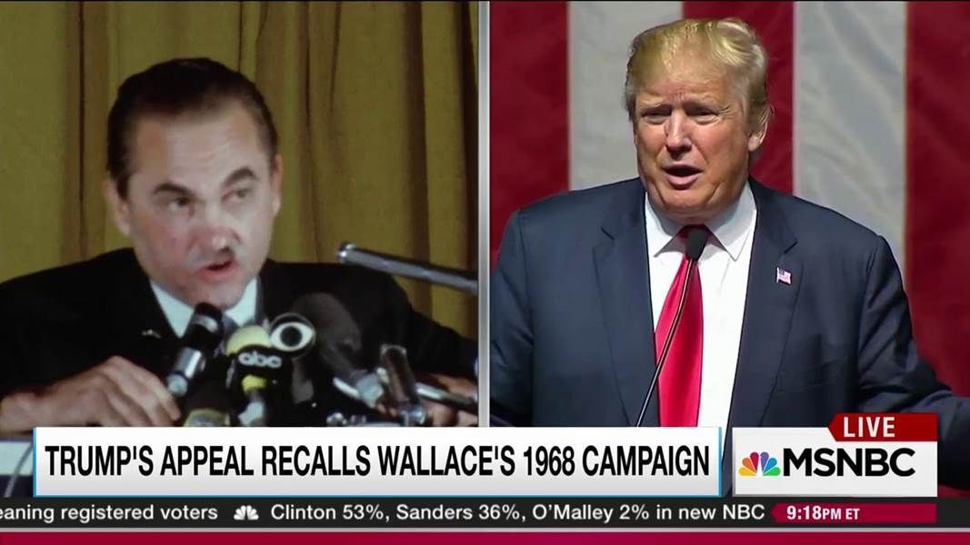Click the NBC peacock icon in ticker
Image resolution: width=970 pixels, height=545 pixels.
pos(245,513)
